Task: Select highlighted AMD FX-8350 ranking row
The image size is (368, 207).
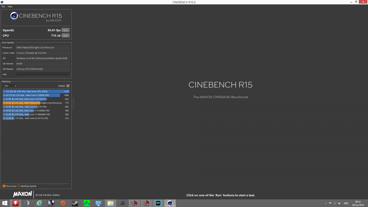Action: pyautogui.click(x=36, y=103)
